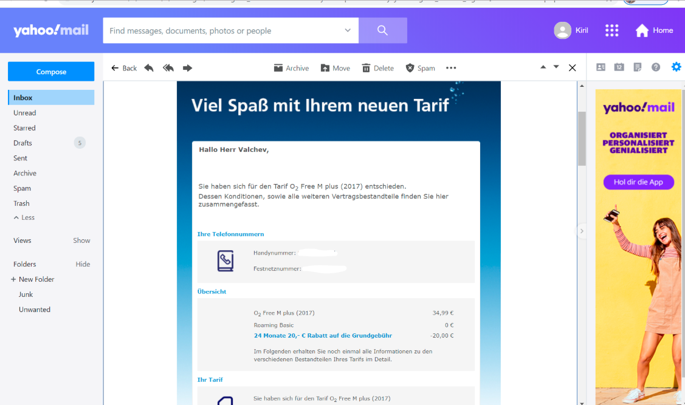This screenshot has height=405, width=685.
Task: Open the Help question mark icon
Action: point(656,67)
